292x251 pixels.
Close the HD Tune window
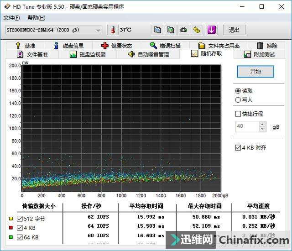coord(282,7)
